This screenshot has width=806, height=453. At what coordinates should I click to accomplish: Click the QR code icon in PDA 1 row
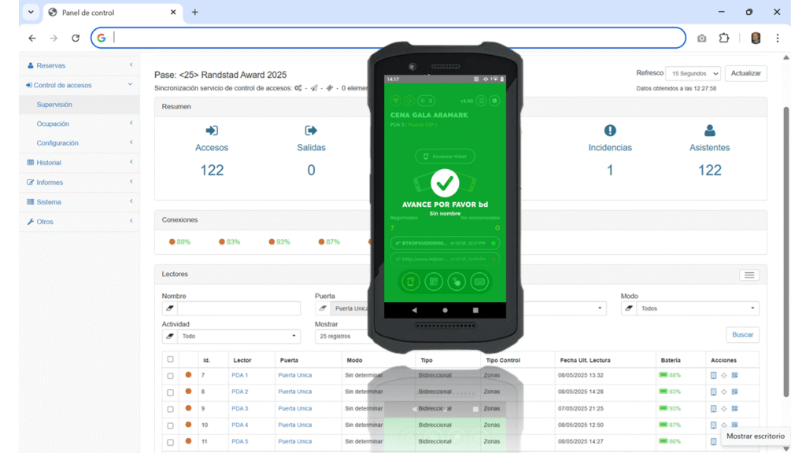pyautogui.click(x=734, y=375)
